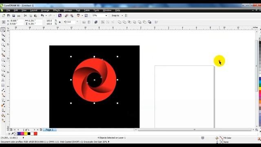Viewport: 261px width, 147px height.
Task: Toggle the lock ratio padlock
Action: 60,22
